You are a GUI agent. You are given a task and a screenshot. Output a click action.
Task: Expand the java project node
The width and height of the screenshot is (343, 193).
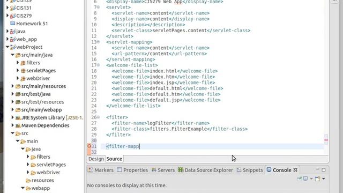coord(8,31)
